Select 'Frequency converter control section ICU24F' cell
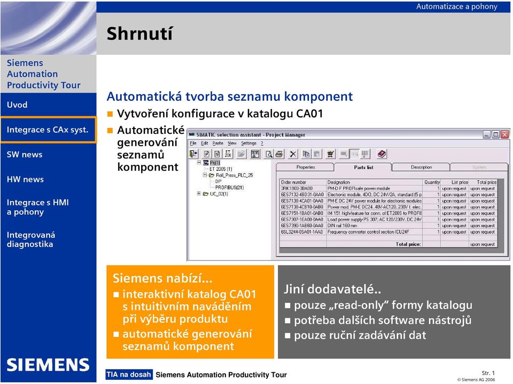The width and height of the screenshot is (513, 384). pyautogui.click(x=374, y=232)
